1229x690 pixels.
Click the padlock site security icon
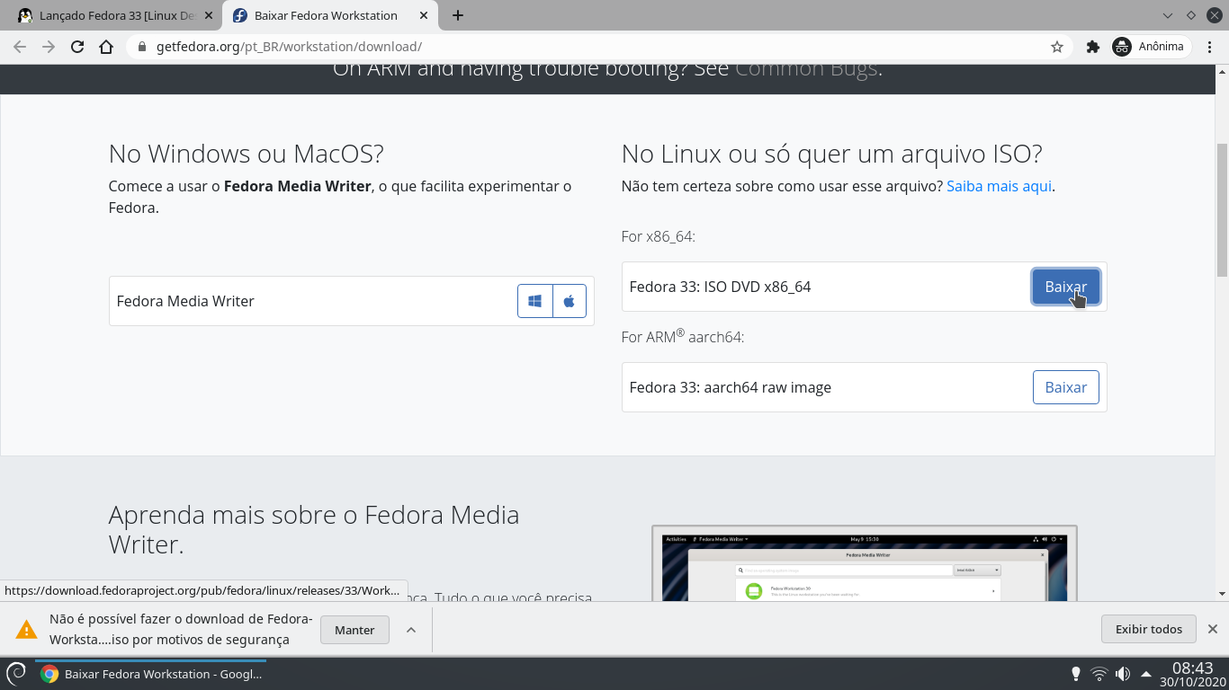142,47
